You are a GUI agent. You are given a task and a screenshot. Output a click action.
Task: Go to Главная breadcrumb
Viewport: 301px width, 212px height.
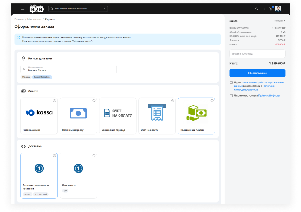(x=19, y=19)
